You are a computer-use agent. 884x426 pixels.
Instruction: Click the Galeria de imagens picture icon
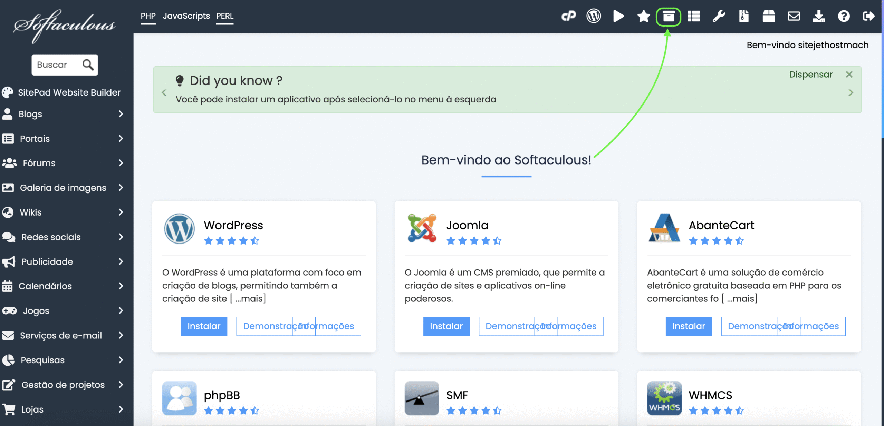coord(8,188)
